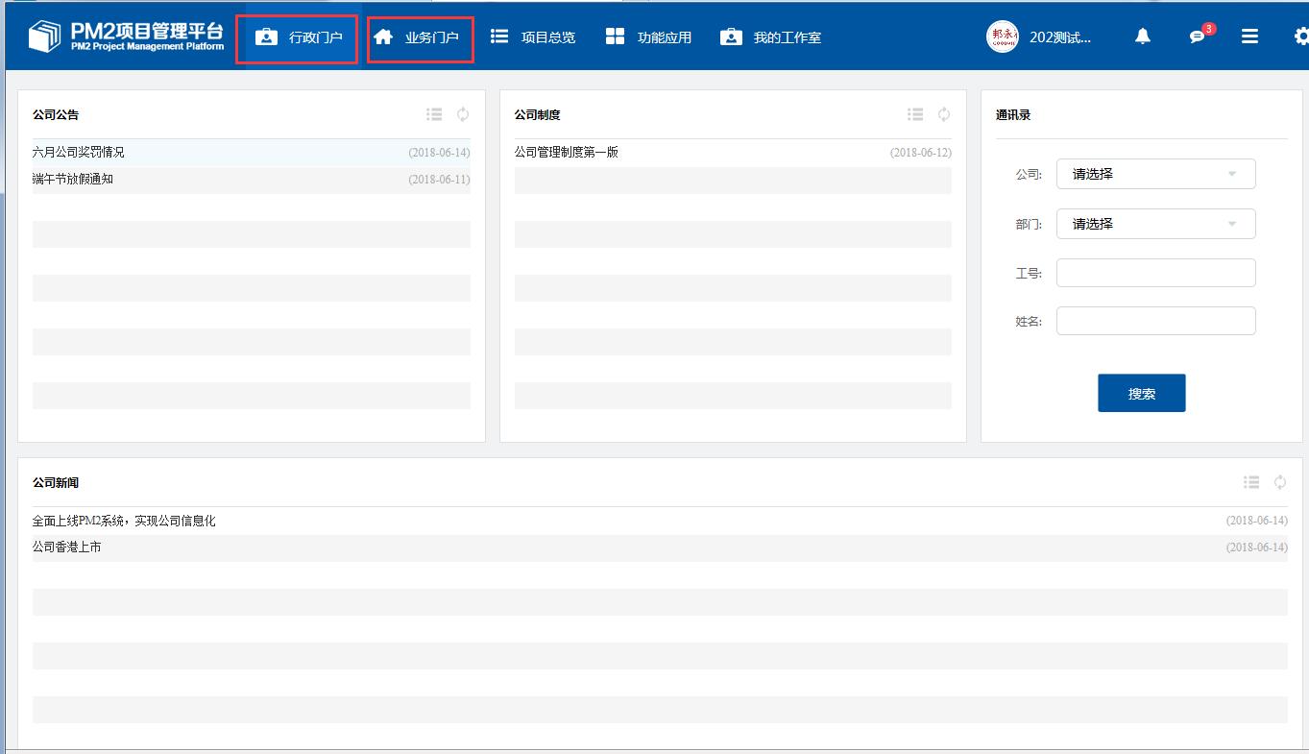Open the messages chat bubble icon

click(1197, 36)
